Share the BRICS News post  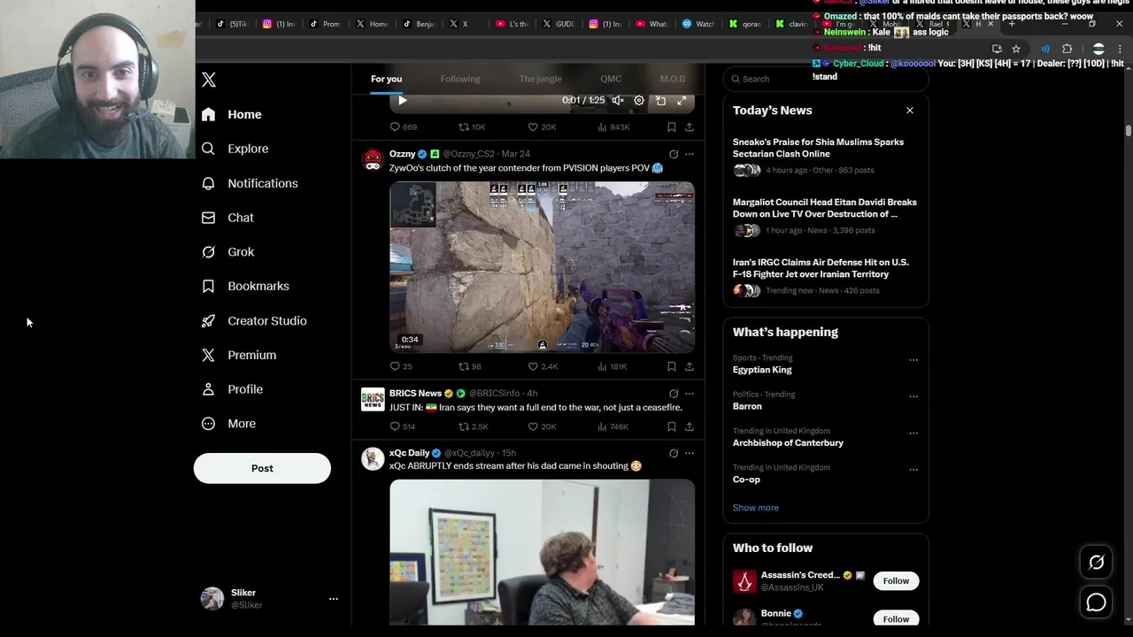point(690,426)
